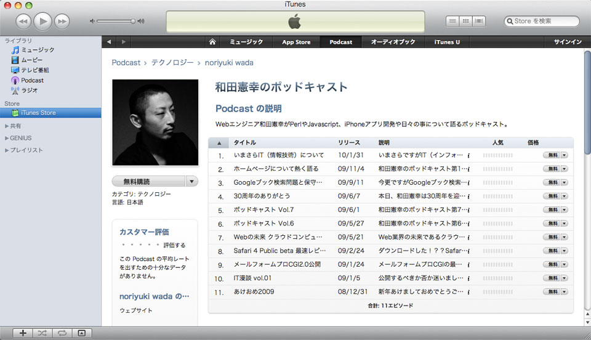Sort episodes by タイトル column
Viewport: 591px width, 340px height.
point(244,142)
